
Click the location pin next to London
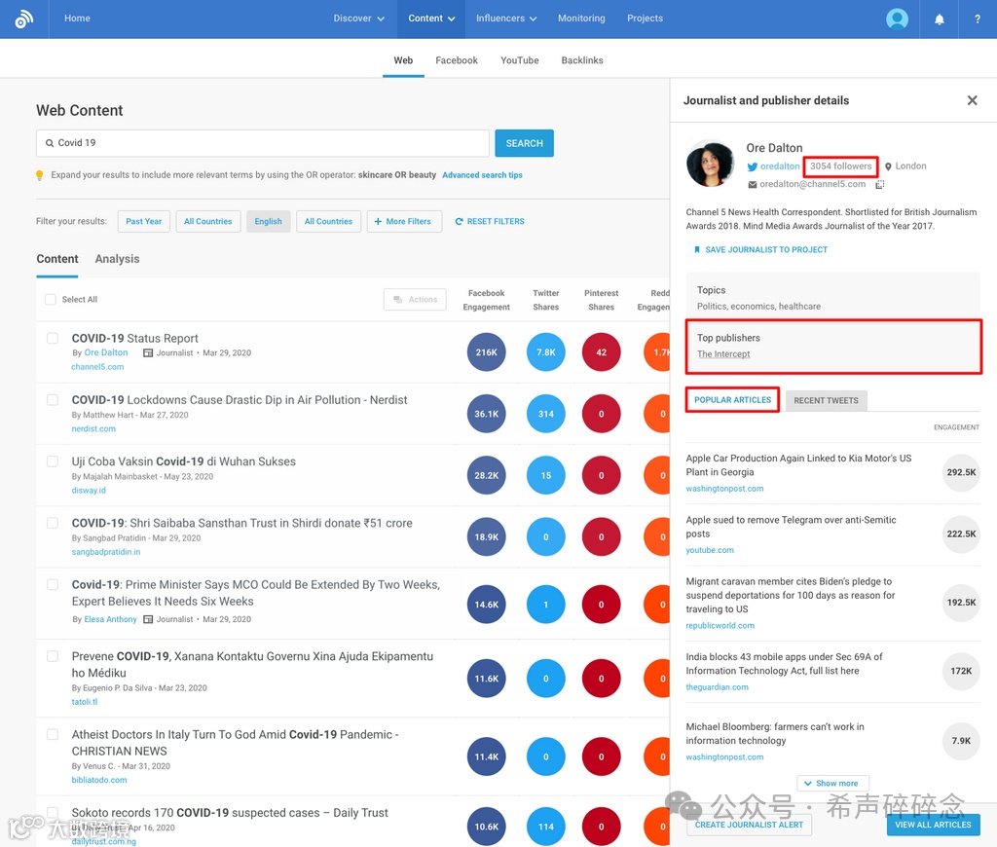(888, 166)
